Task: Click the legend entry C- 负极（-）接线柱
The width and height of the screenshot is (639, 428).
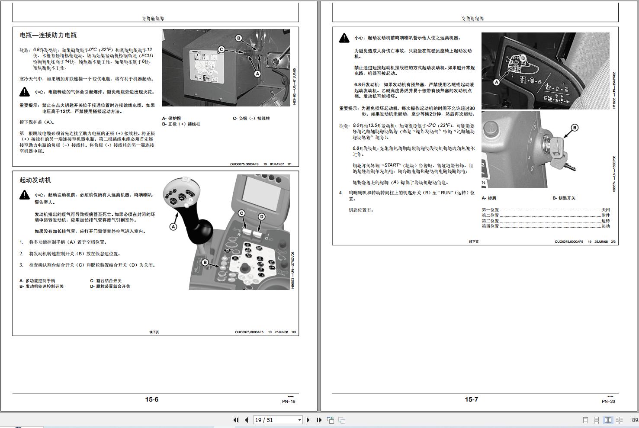Action: click(x=251, y=118)
